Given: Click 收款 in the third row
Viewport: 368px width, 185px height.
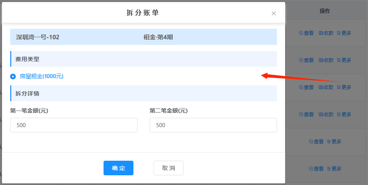Looking at the screenshot, I should pos(326,87).
